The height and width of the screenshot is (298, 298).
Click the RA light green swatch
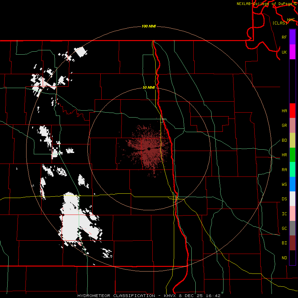(x=292, y=170)
